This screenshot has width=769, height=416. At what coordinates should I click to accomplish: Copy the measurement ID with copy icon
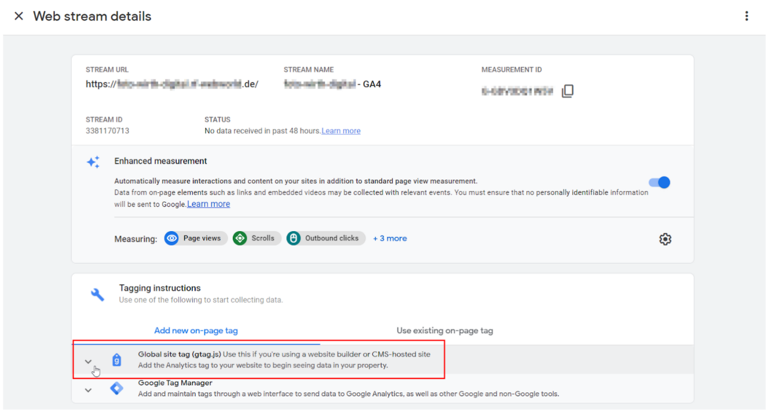pyautogui.click(x=567, y=91)
